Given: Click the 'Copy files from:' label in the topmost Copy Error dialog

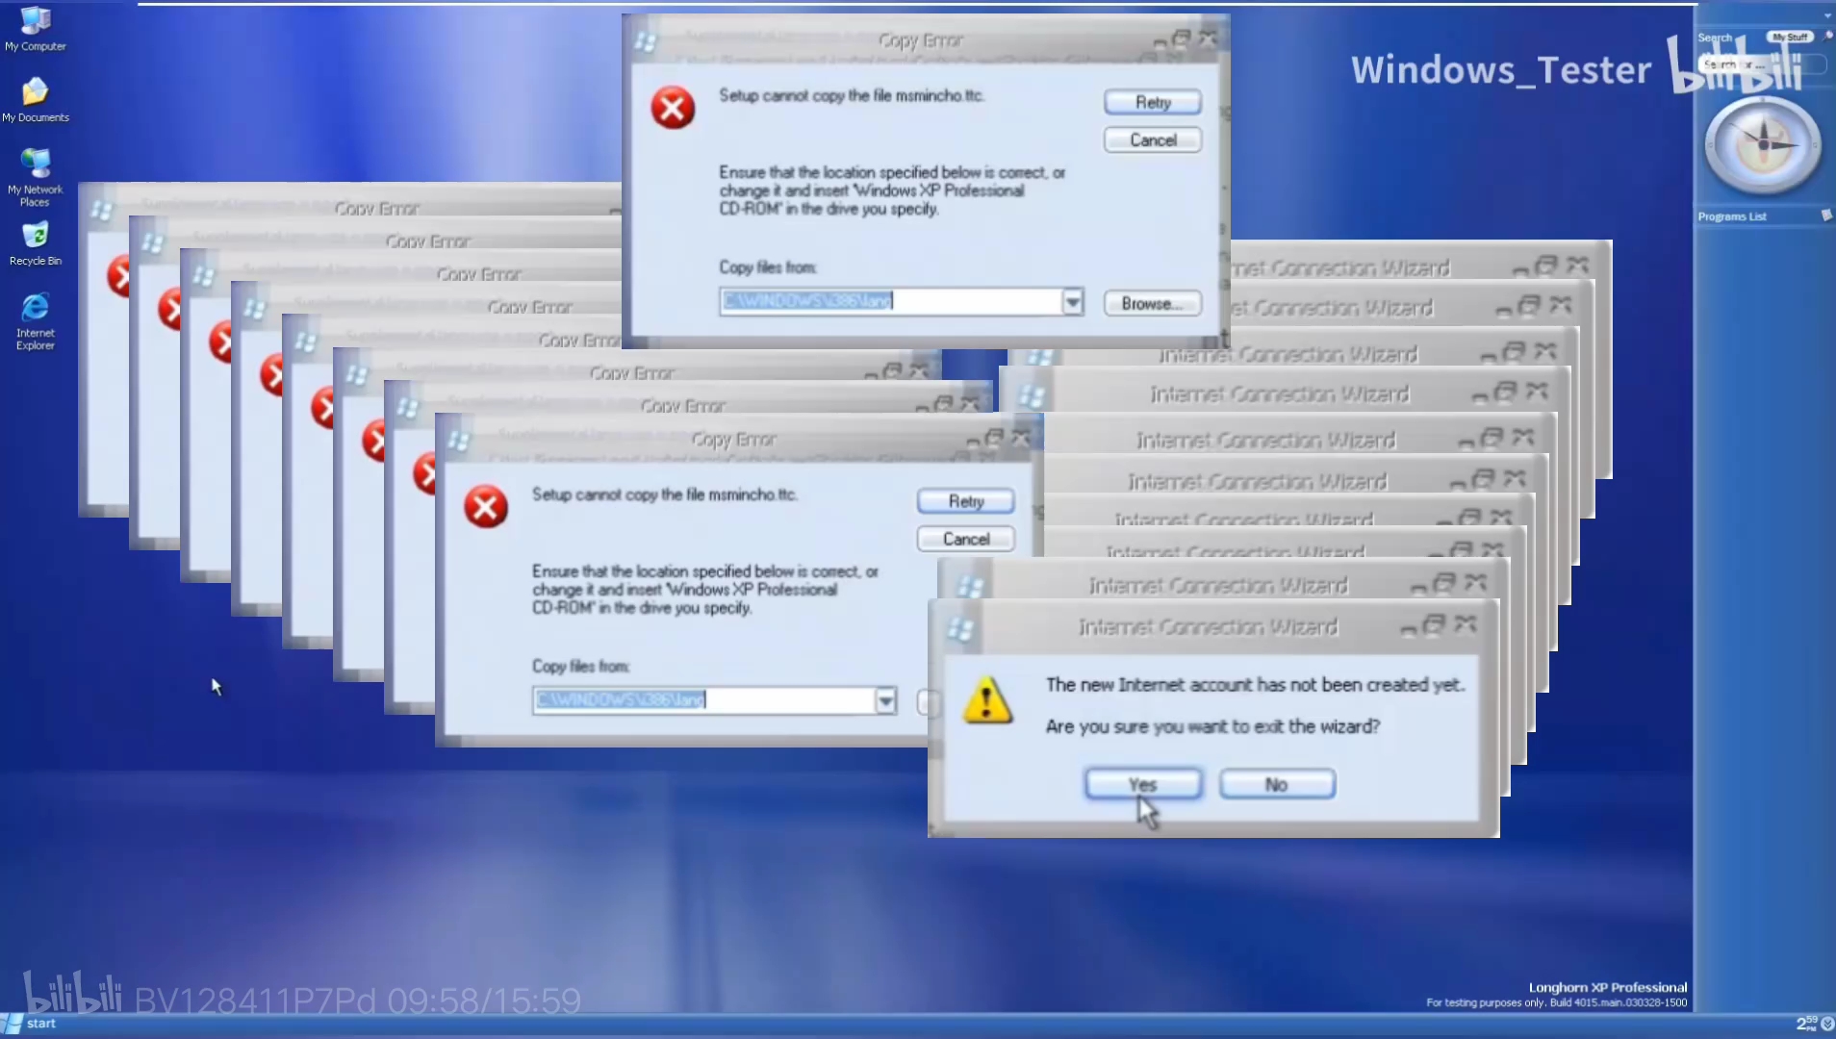Looking at the screenshot, I should (x=768, y=267).
